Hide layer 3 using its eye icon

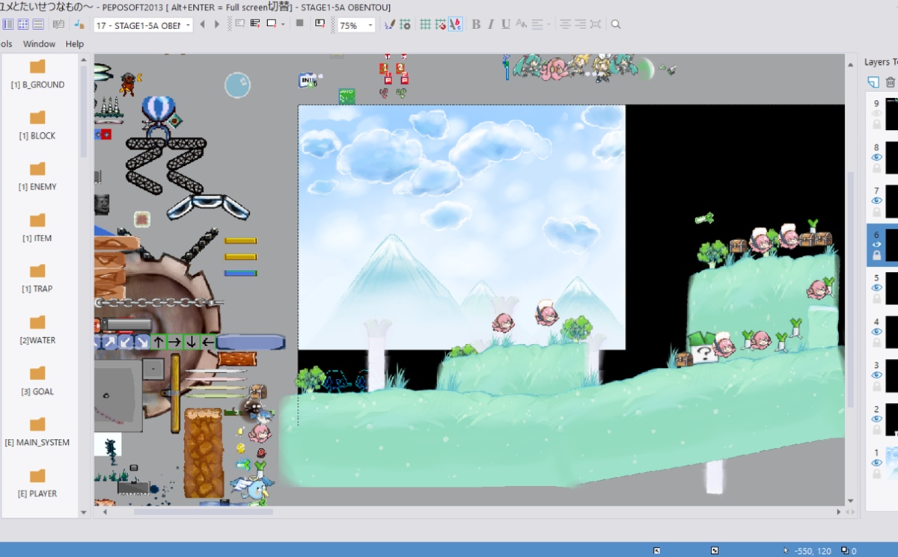coord(877,376)
